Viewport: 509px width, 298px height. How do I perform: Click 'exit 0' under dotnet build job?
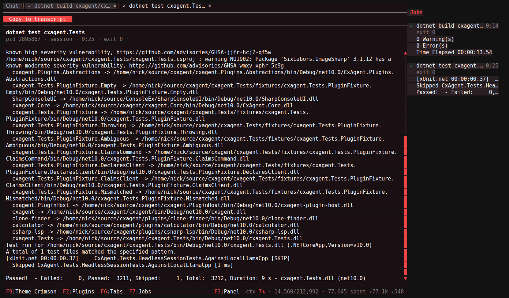click(426, 33)
